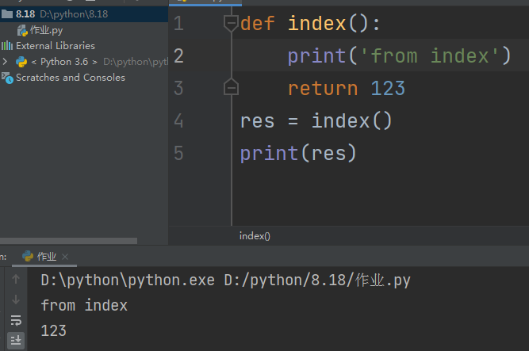
Task: Collapse the def index() code block
Action: [231, 23]
